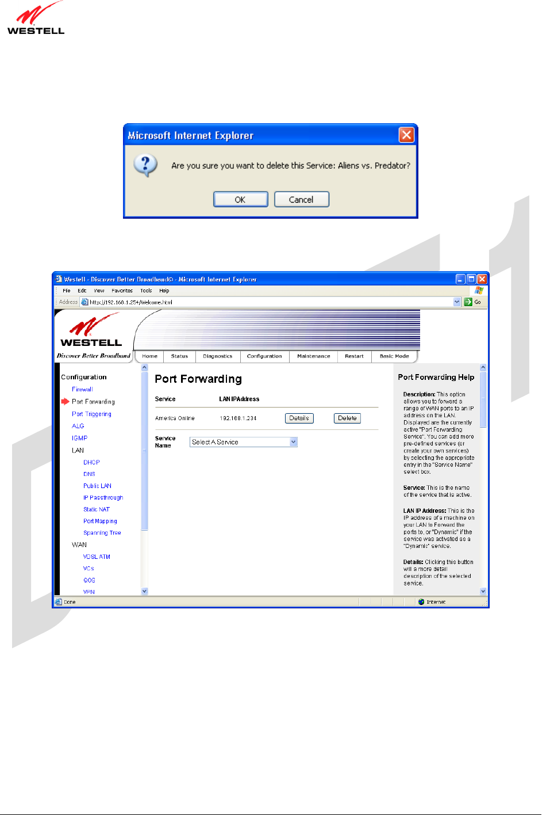Open the Static NAT link

tap(96, 509)
